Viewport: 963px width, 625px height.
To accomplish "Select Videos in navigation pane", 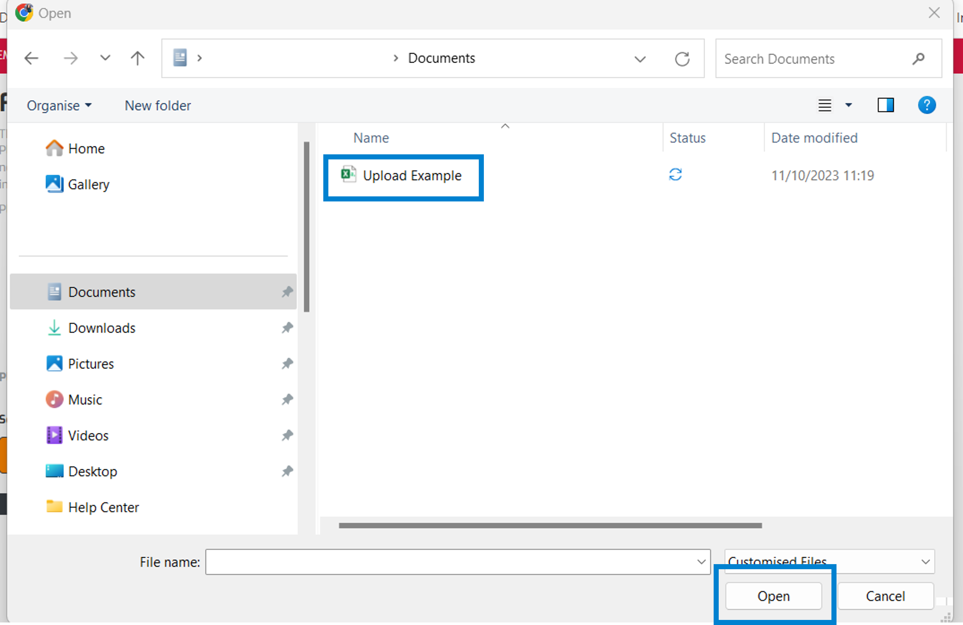I will (x=153, y=436).
